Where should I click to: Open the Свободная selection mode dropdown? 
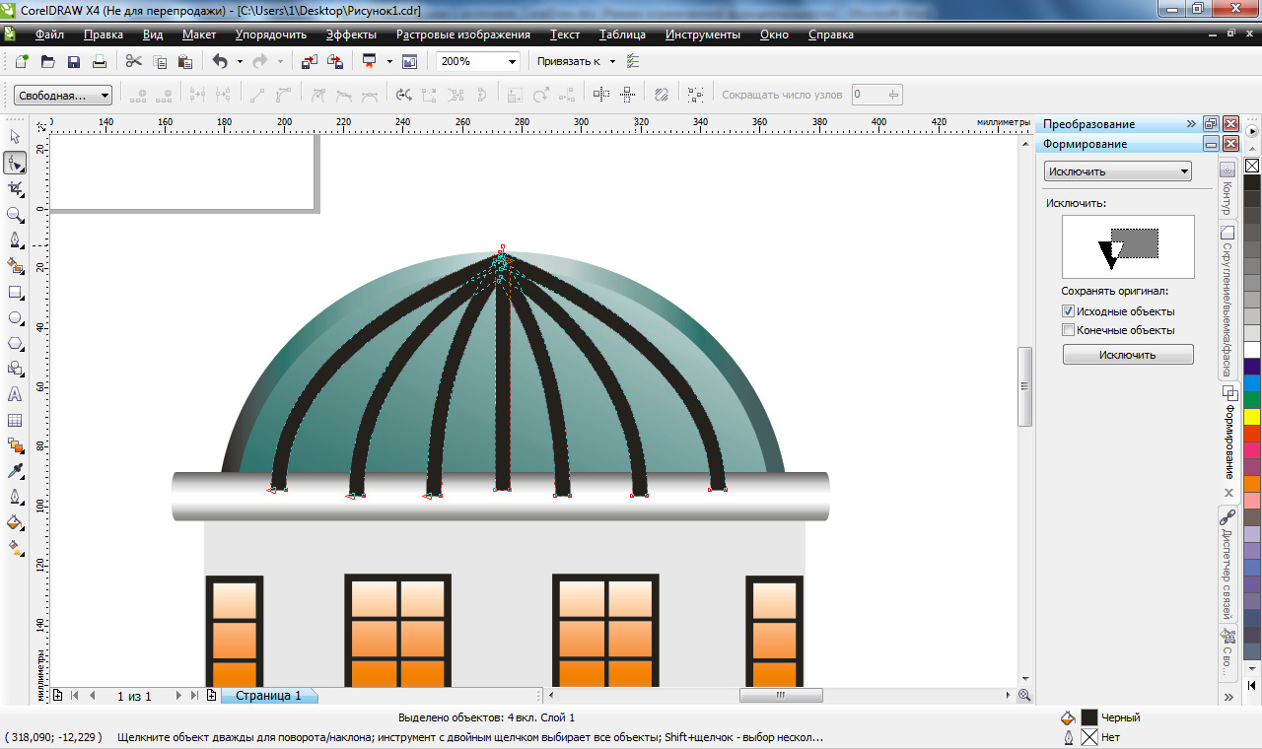click(105, 96)
